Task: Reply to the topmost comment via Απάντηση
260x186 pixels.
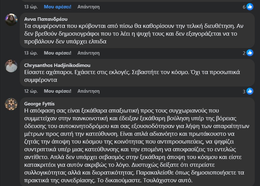Action: point(88,6)
